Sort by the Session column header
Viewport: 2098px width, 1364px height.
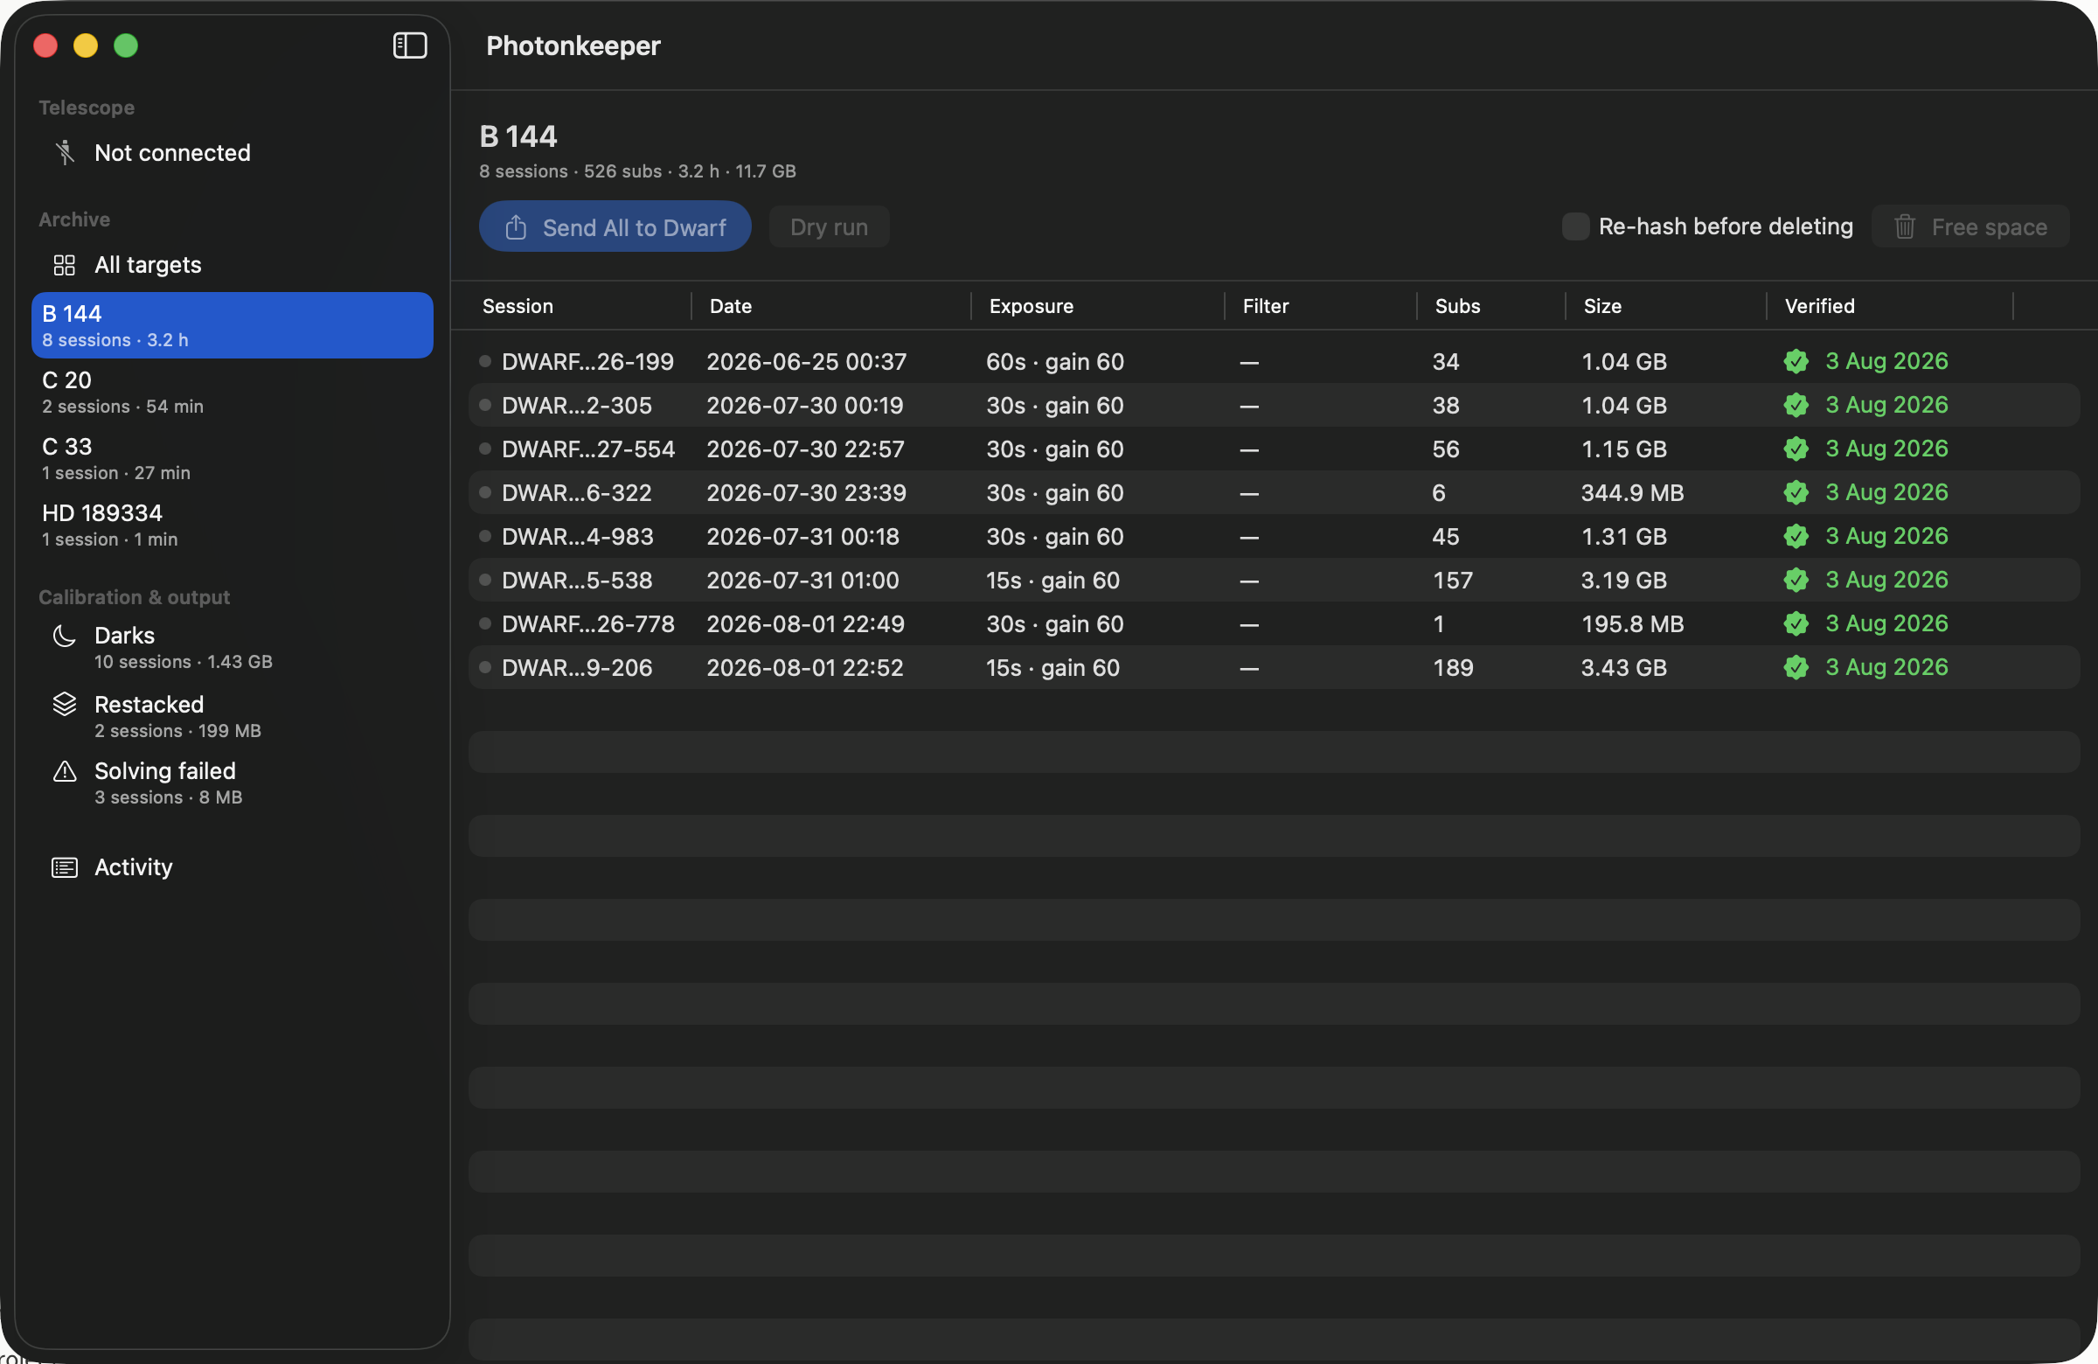point(518,306)
